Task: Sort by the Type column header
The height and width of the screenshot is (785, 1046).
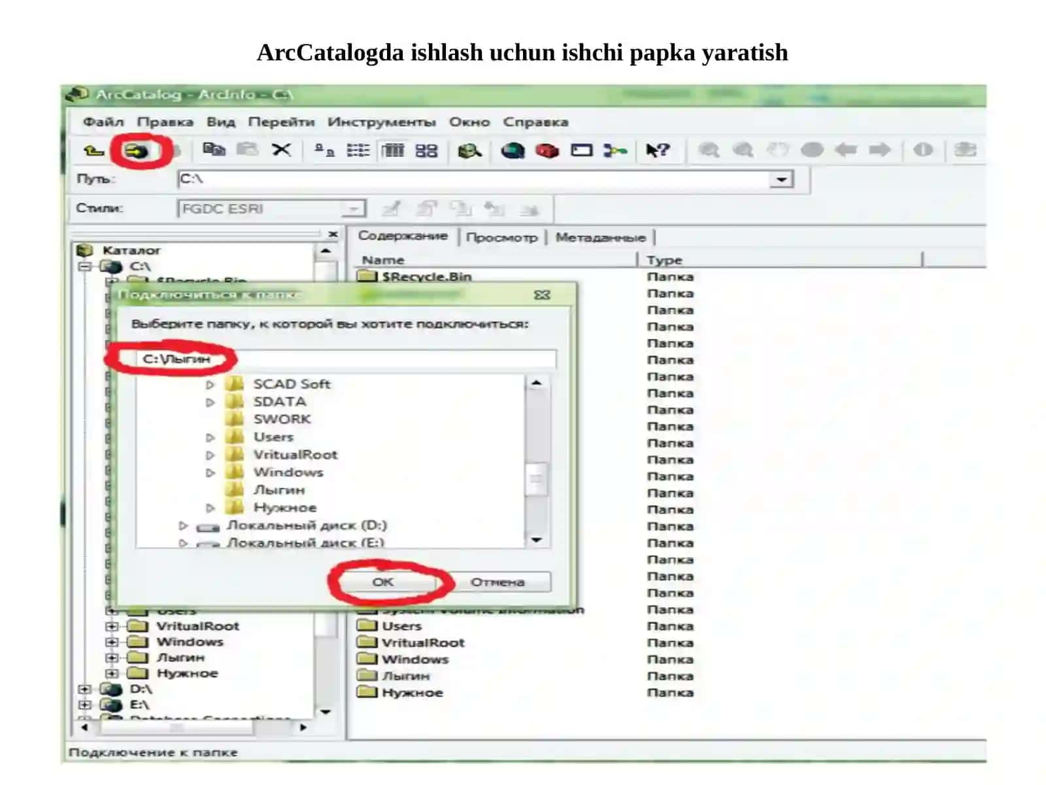Action: coord(781,260)
